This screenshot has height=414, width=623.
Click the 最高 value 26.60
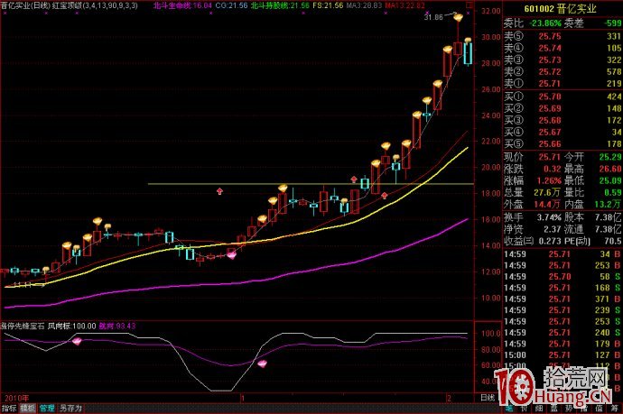(x=610, y=169)
